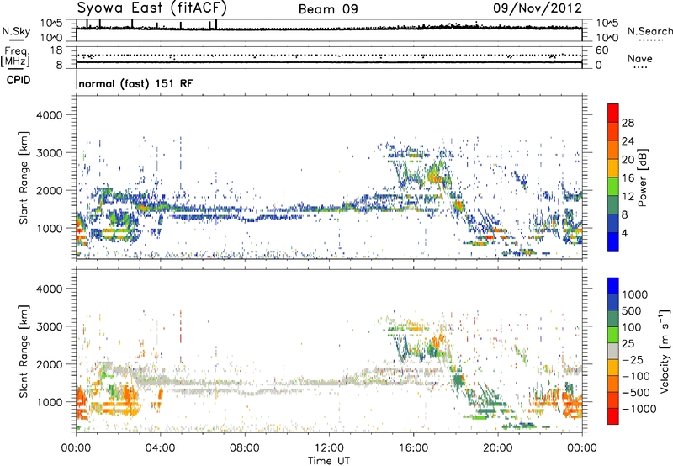Viewport: 673px width, 466px height.
Task: Click the '04:00' time tick label
Action: (161, 448)
